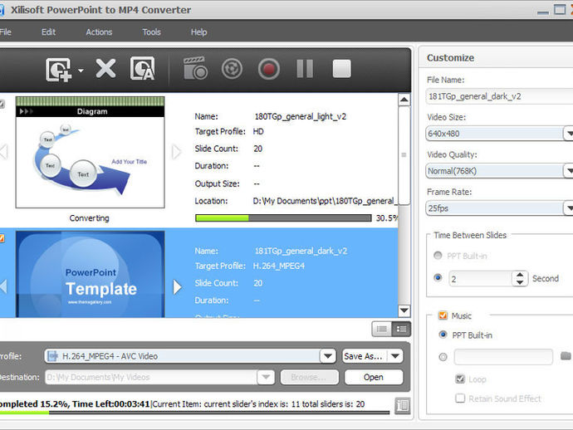Select the custom music file radio button
Image resolution: width=573 pixels, height=430 pixels.
pyautogui.click(x=443, y=357)
